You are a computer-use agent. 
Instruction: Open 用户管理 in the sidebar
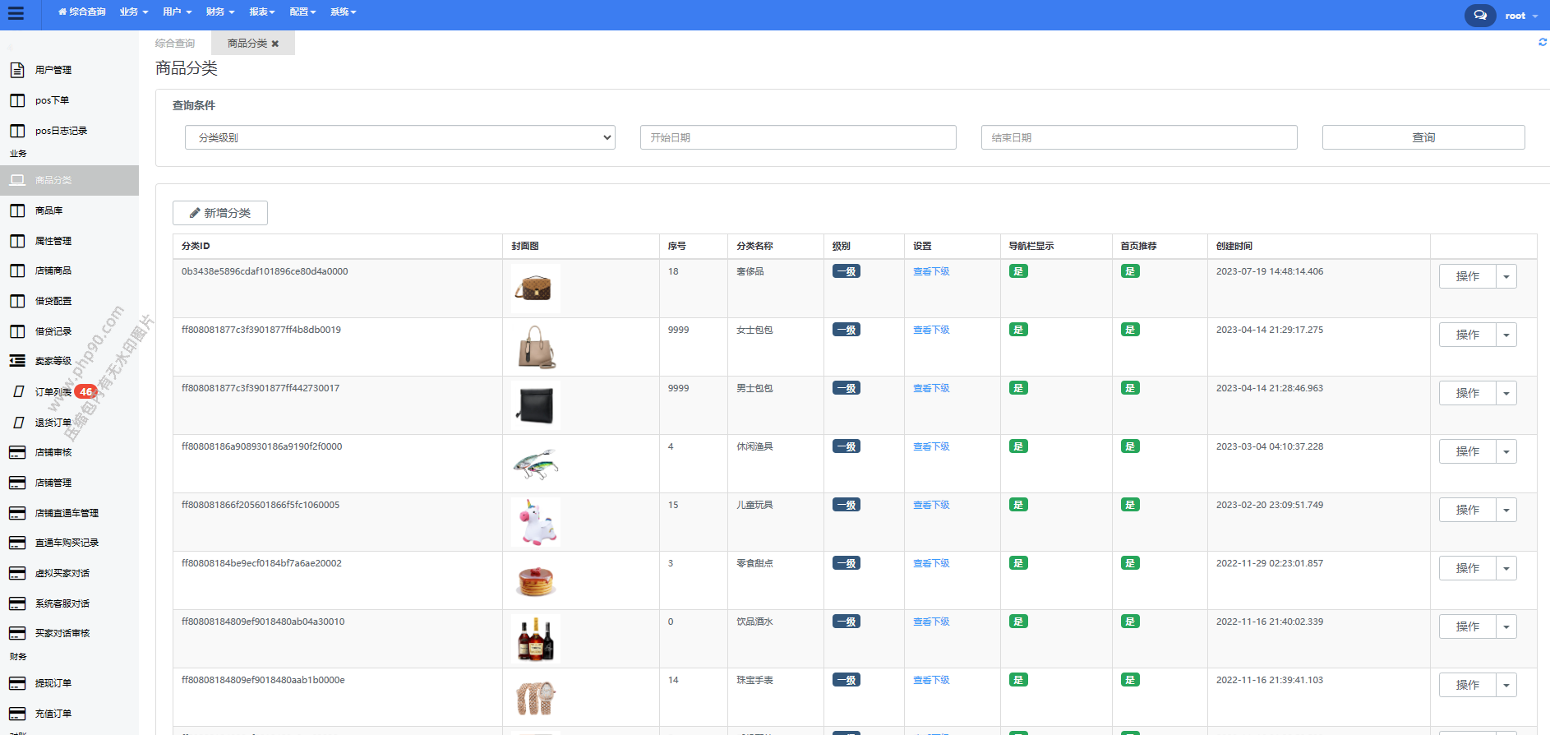pyautogui.click(x=53, y=70)
